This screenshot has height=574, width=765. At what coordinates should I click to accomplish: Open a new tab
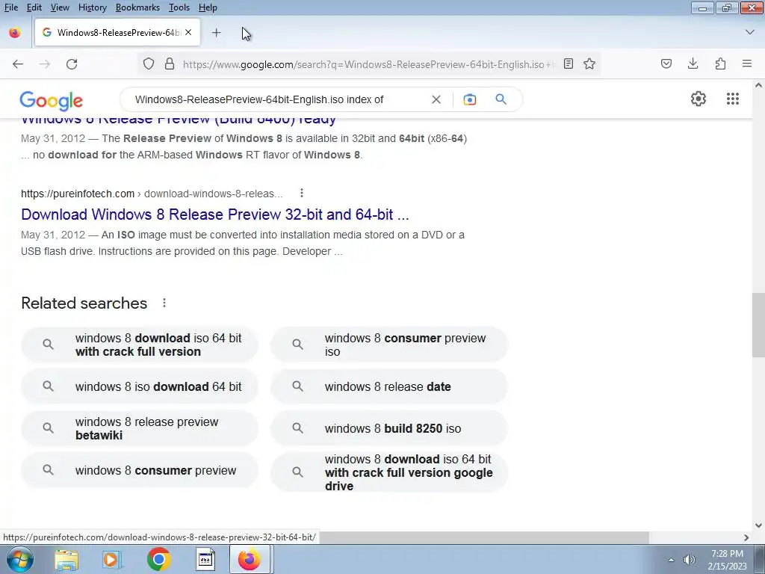[x=216, y=33]
